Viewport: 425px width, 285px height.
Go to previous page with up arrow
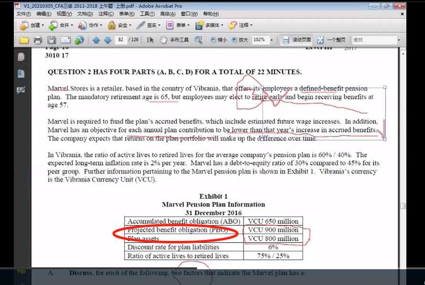pyautogui.click(x=96, y=40)
